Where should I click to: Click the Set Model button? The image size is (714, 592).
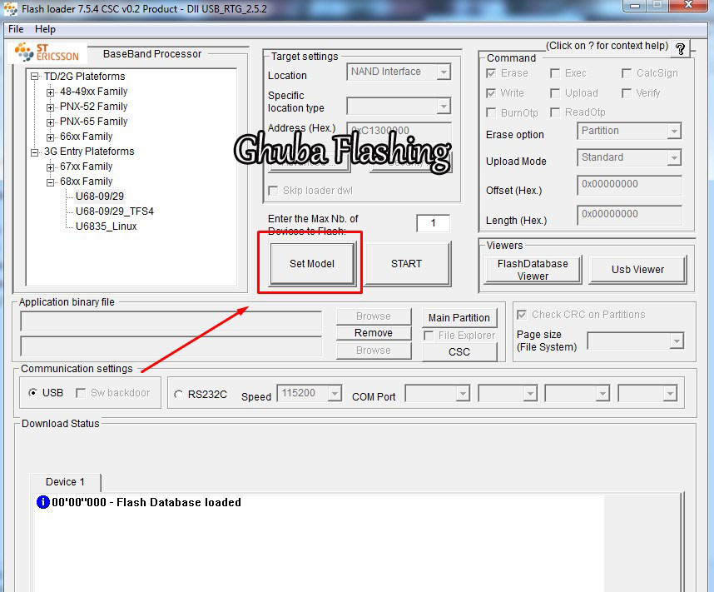pos(312,263)
